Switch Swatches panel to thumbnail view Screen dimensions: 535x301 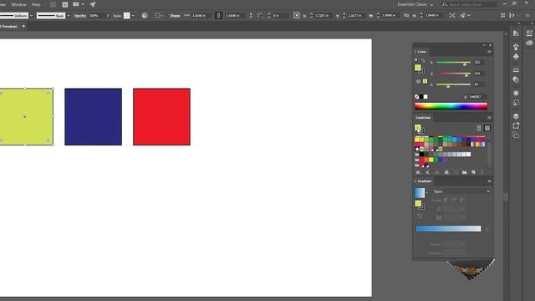coord(487,128)
